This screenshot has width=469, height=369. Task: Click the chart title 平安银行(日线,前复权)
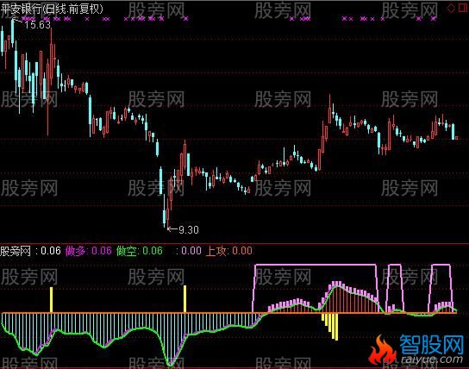click(x=52, y=9)
